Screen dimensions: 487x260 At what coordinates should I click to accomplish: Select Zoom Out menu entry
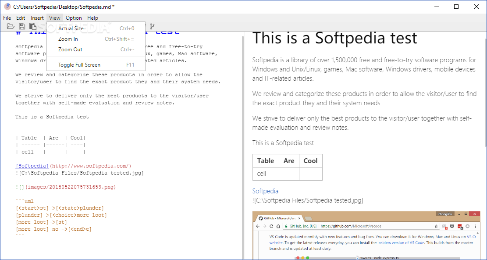pyautogui.click(x=96, y=50)
